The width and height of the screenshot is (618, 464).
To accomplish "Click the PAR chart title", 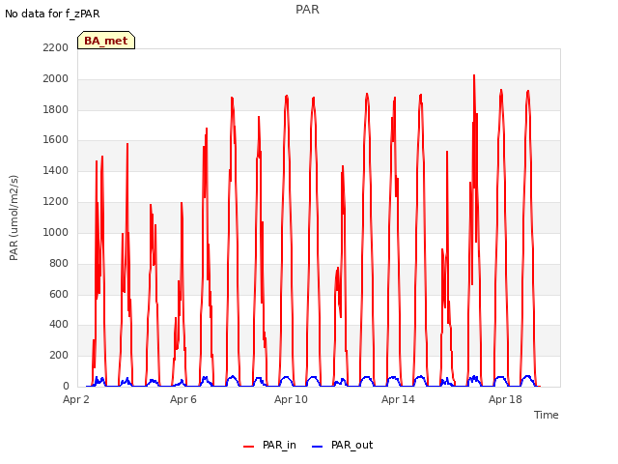I will pos(307,10).
